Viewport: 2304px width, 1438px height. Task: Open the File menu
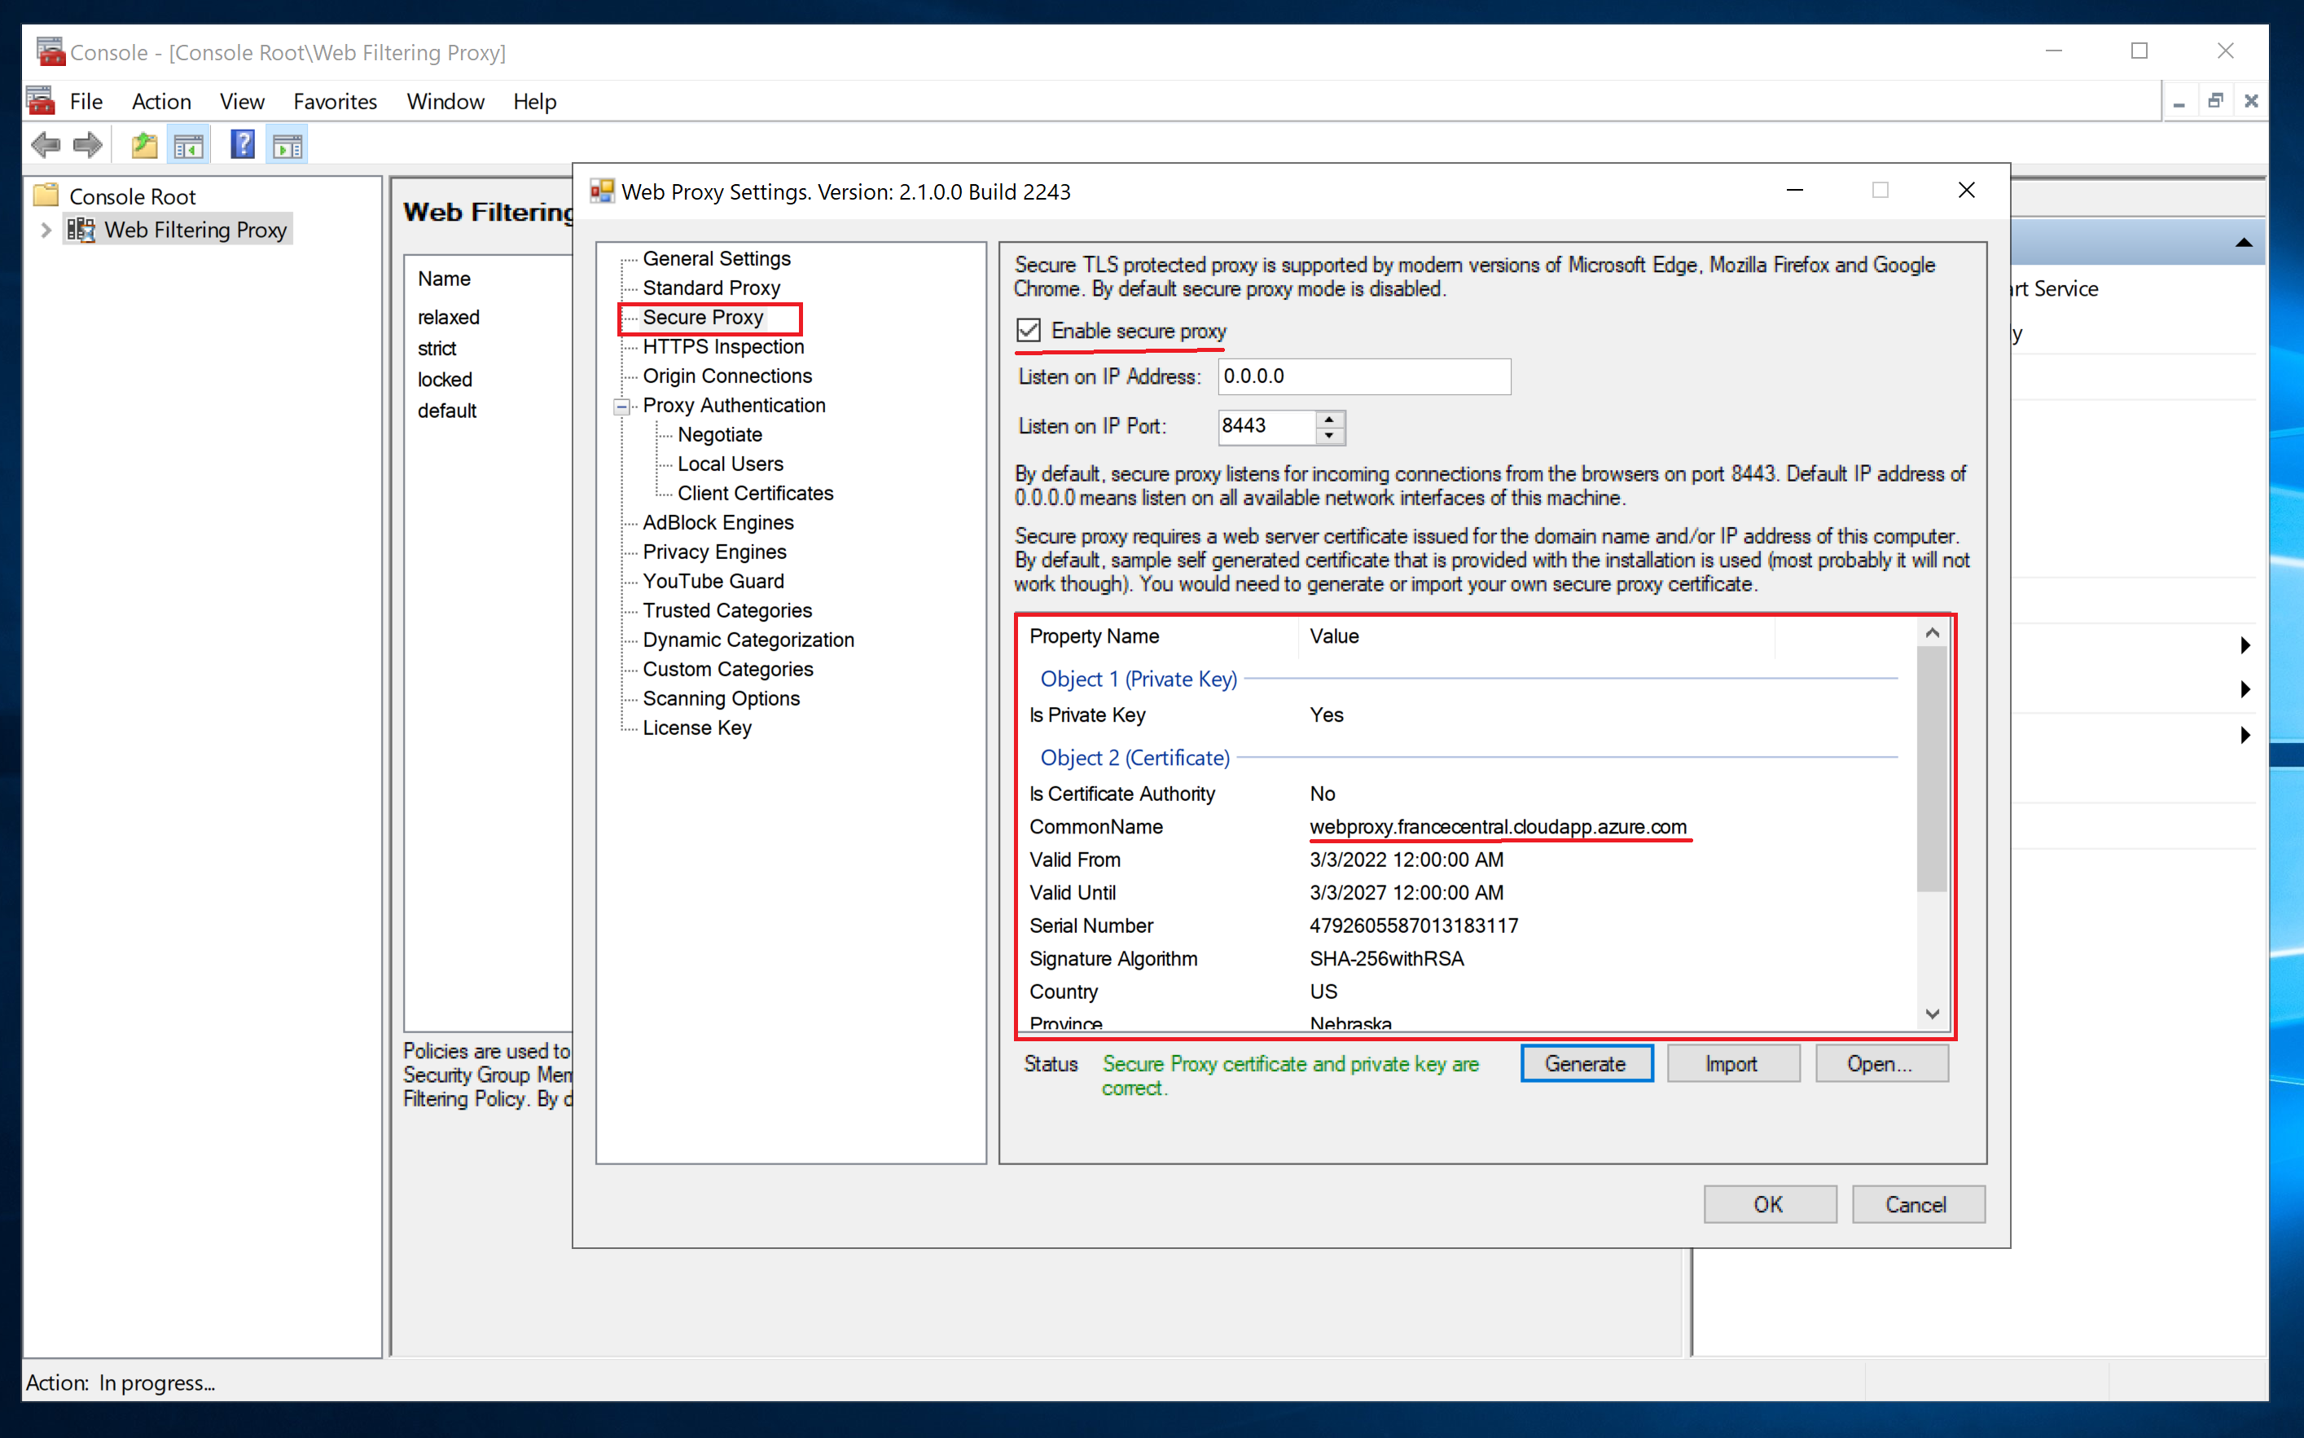click(86, 101)
